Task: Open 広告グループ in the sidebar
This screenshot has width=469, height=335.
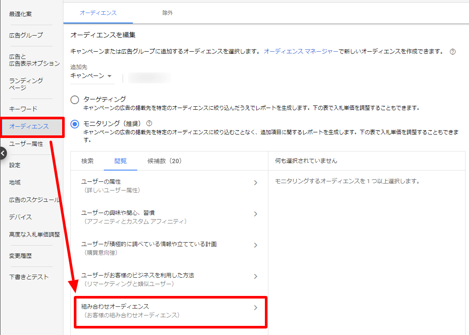Action: tap(26, 35)
